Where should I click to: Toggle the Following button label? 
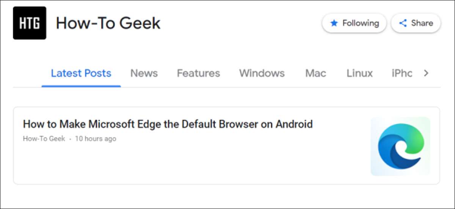pyautogui.click(x=361, y=23)
